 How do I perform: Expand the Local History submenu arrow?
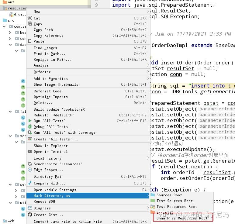148,158
